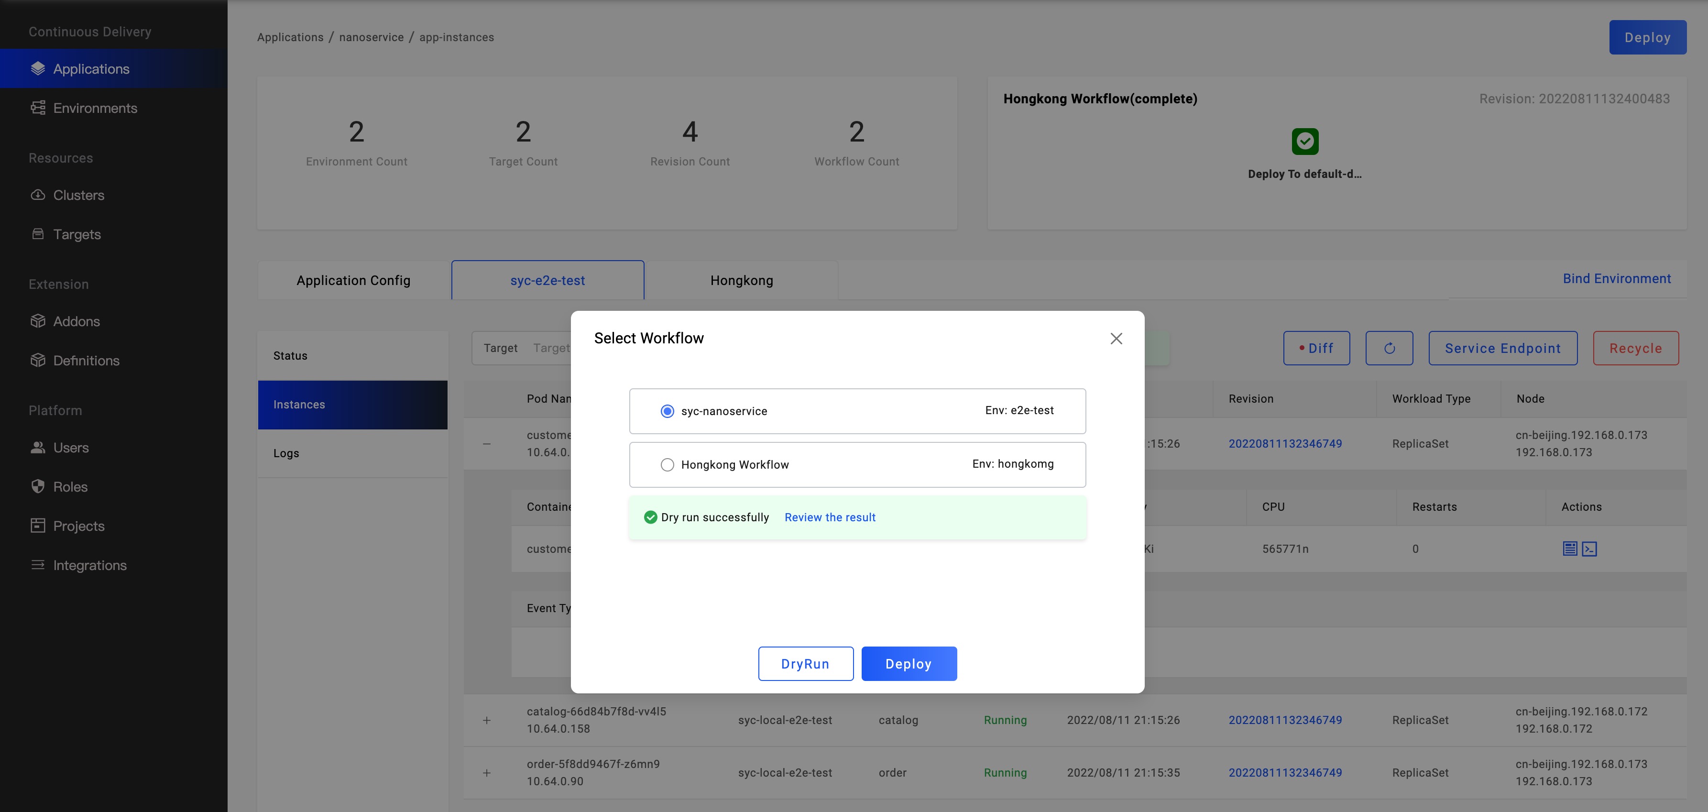Click the Clusters cloud icon
The width and height of the screenshot is (1708, 812).
[x=38, y=195]
